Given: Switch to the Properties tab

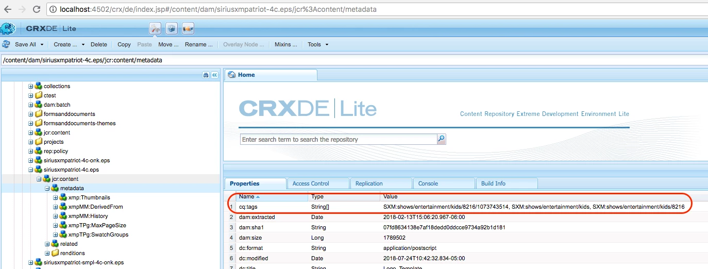Looking at the screenshot, I should click(255, 183).
